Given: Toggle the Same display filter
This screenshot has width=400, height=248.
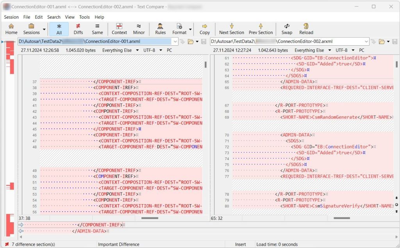Looking at the screenshot, I should [97, 29].
